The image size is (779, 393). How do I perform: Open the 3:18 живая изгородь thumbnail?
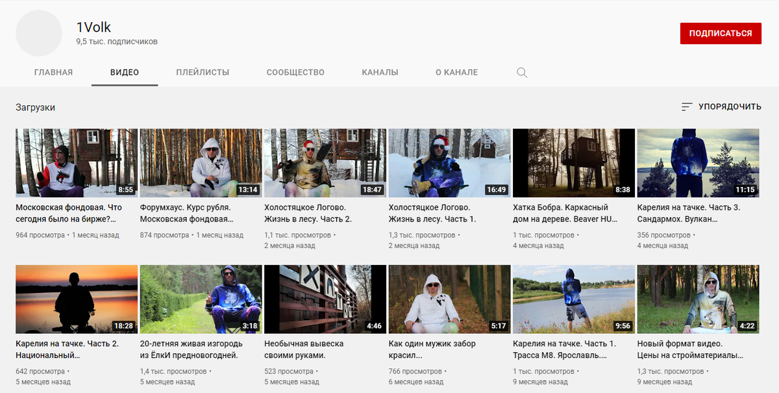[201, 299]
